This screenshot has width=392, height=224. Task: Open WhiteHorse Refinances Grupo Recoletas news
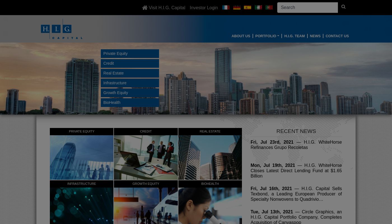[x=296, y=145]
